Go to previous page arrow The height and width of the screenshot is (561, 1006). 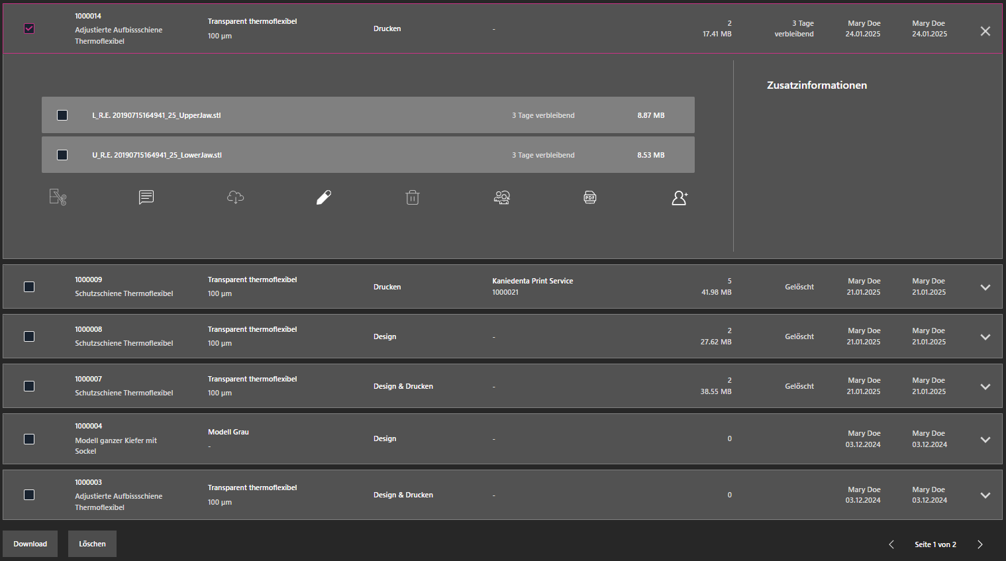[x=891, y=544]
